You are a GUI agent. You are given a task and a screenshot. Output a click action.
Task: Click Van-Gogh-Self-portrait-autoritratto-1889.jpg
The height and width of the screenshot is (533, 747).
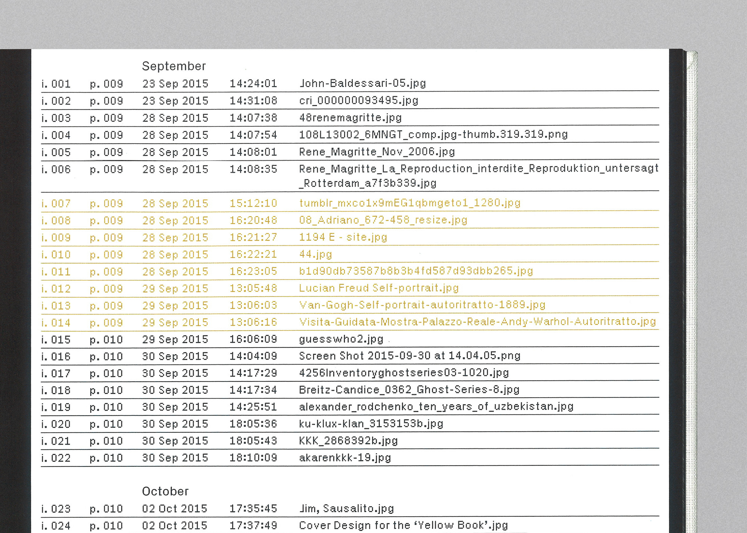[x=422, y=305]
